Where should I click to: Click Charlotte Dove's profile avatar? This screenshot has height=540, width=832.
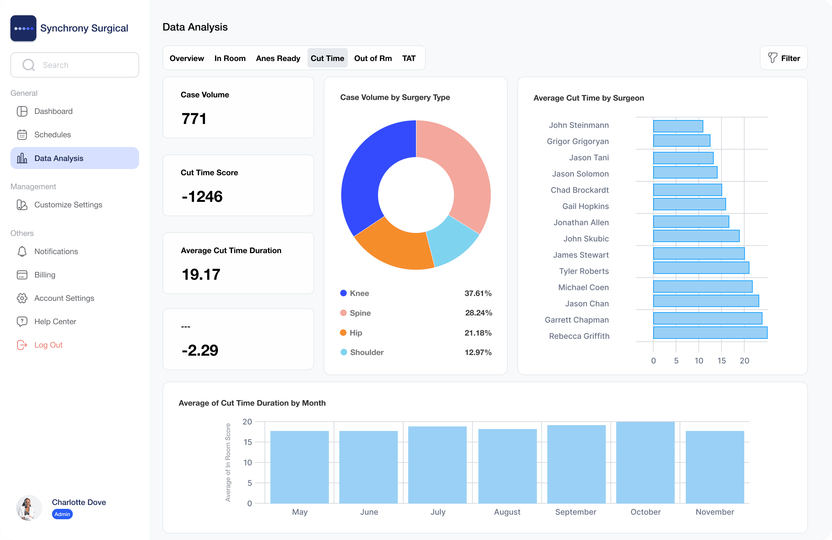click(29, 508)
